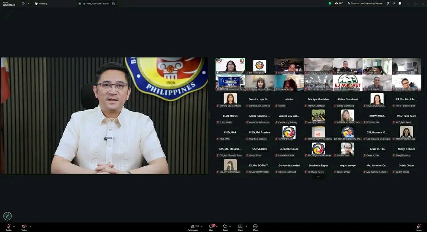Select the AIMEE ELAINE GADIL video tile
Image resolution: width=427 pixels, height=232 pixels.
[318, 66]
